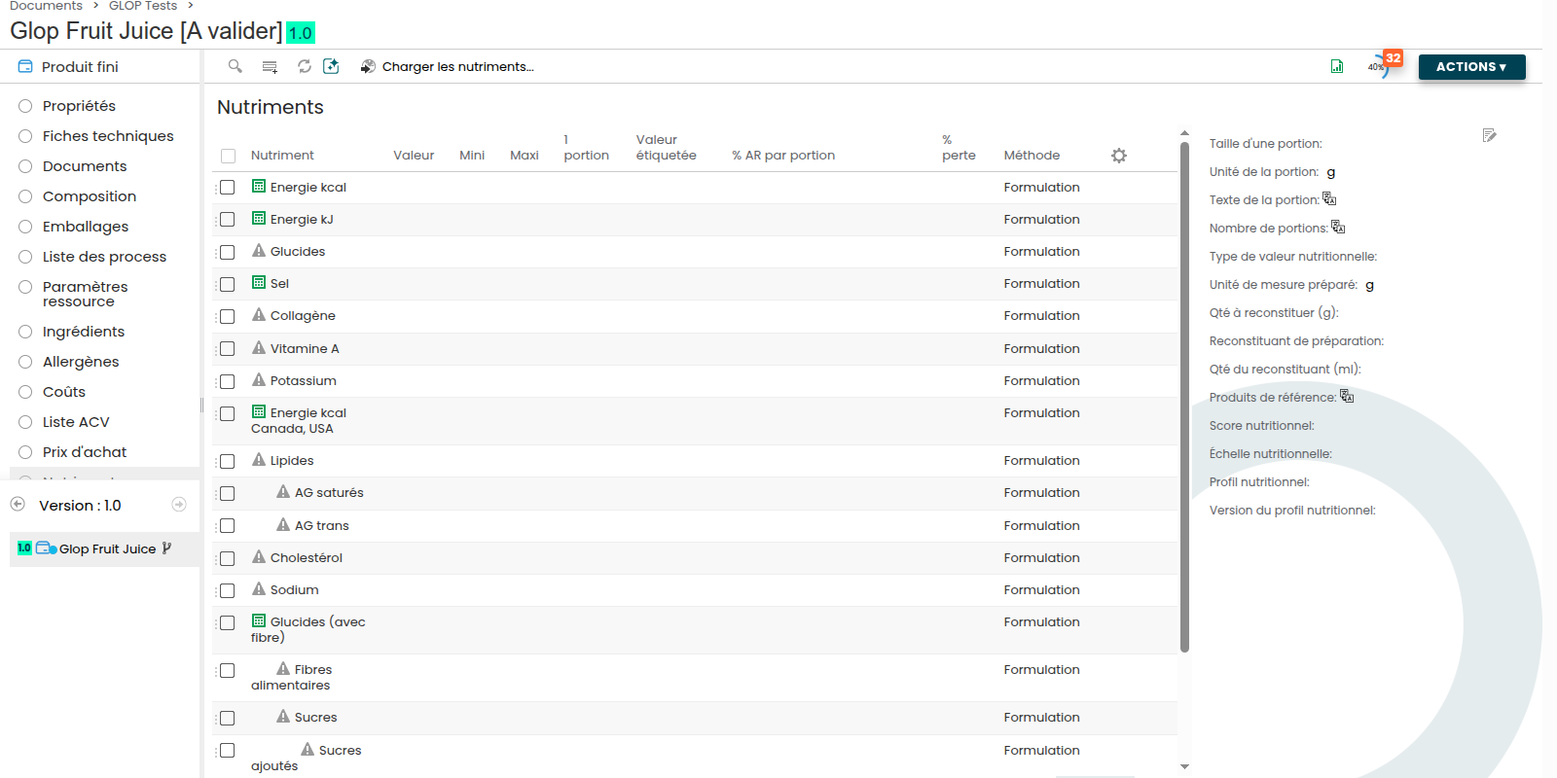The width and height of the screenshot is (1557, 778).
Task: Click the table icon on Sel row
Action: coord(259,283)
